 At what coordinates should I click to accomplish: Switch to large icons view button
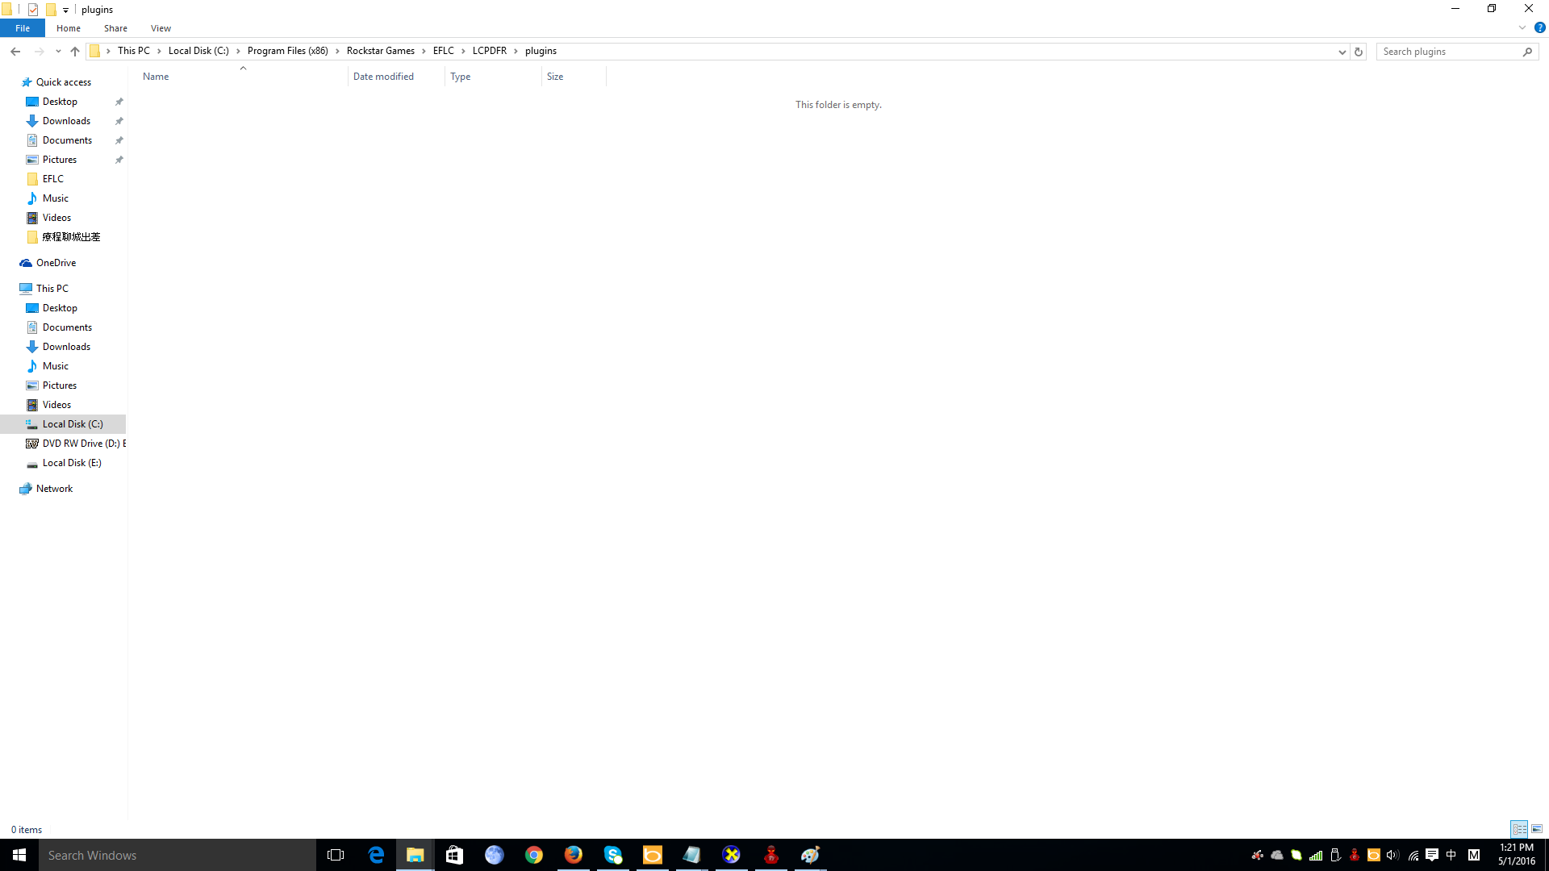[1537, 829]
